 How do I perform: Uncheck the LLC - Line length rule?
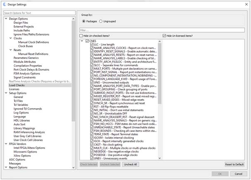[92, 44]
